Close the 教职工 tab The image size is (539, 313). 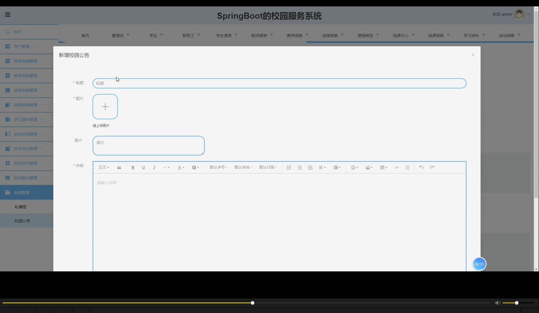199,35
